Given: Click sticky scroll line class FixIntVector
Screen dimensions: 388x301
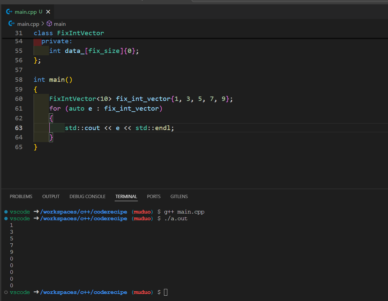Looking at the screenshot, I should [69, 33].
